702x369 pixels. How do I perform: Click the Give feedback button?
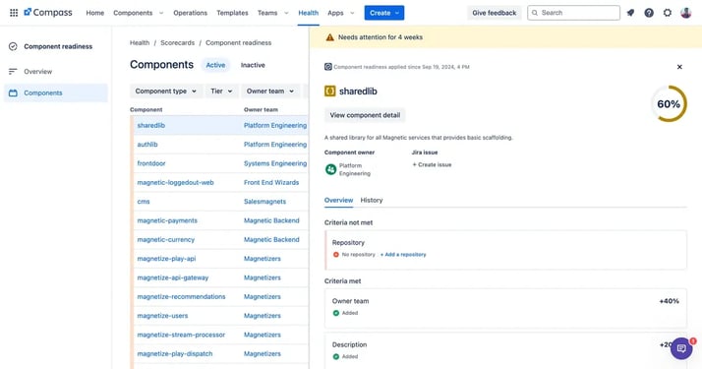[495, 13]
